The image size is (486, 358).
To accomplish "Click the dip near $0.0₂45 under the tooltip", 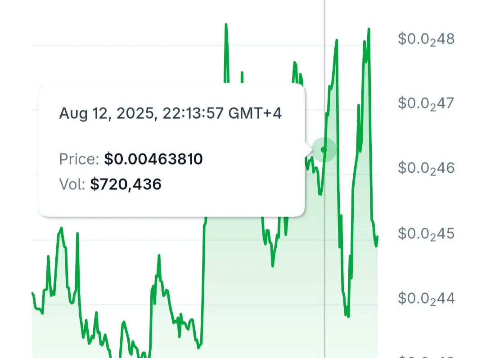I will pos(273,265).
